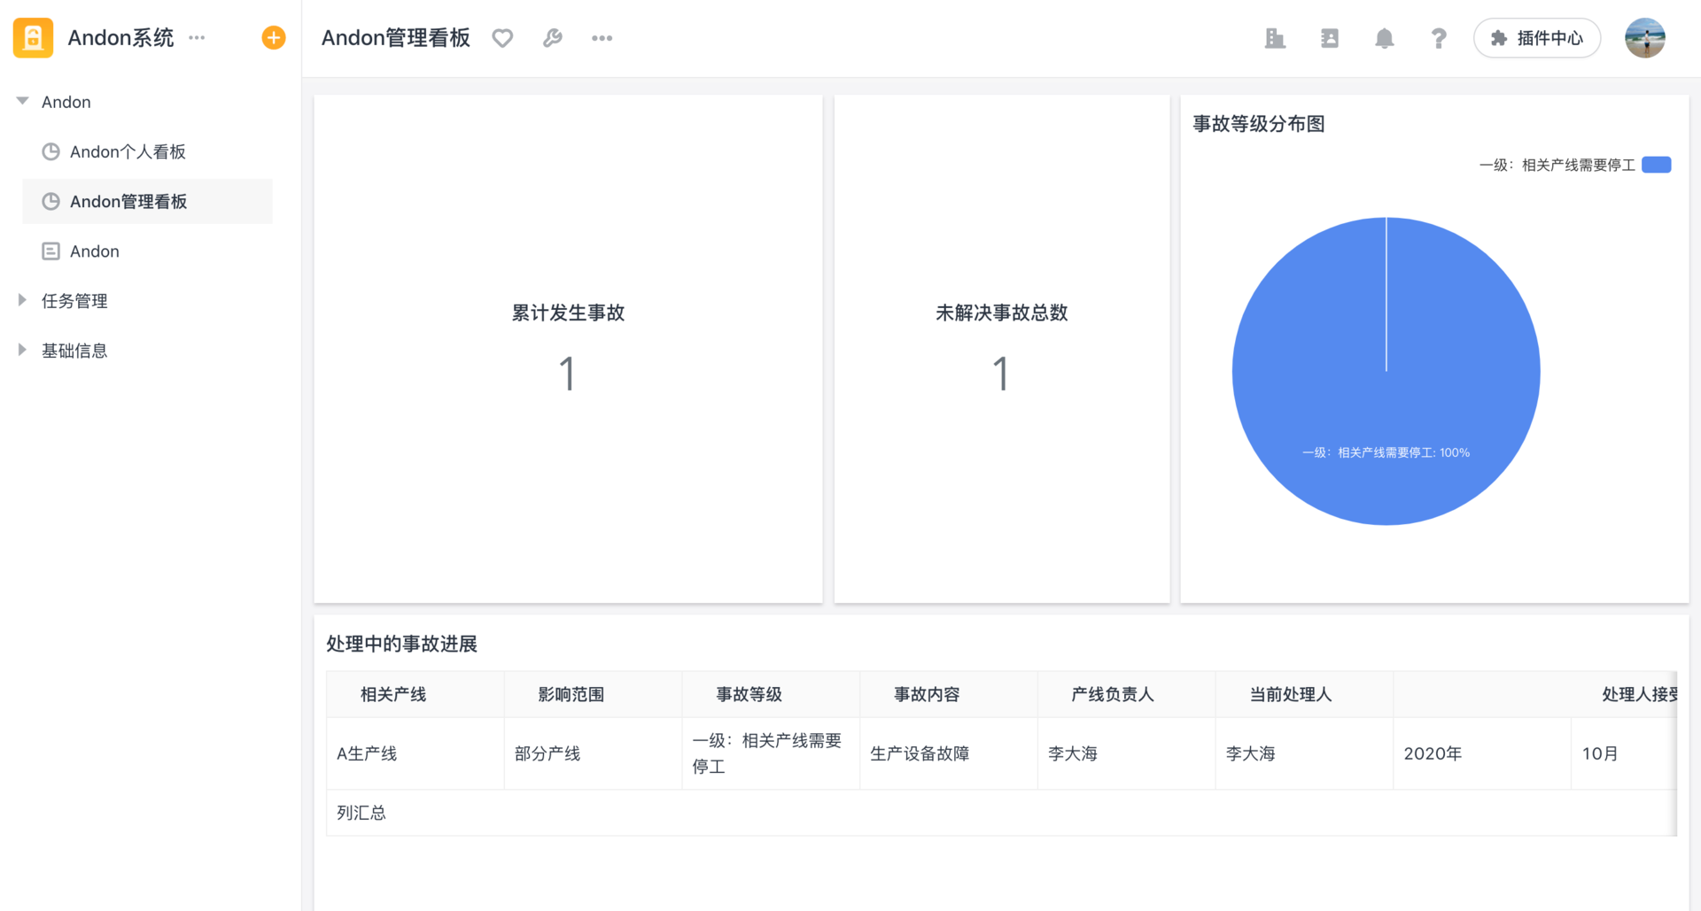
Task: Open the contacts book icon
Action: 1330,38
